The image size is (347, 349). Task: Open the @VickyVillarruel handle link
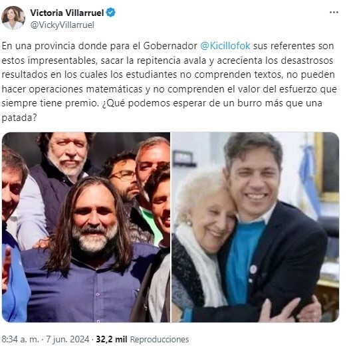point(62,25)
